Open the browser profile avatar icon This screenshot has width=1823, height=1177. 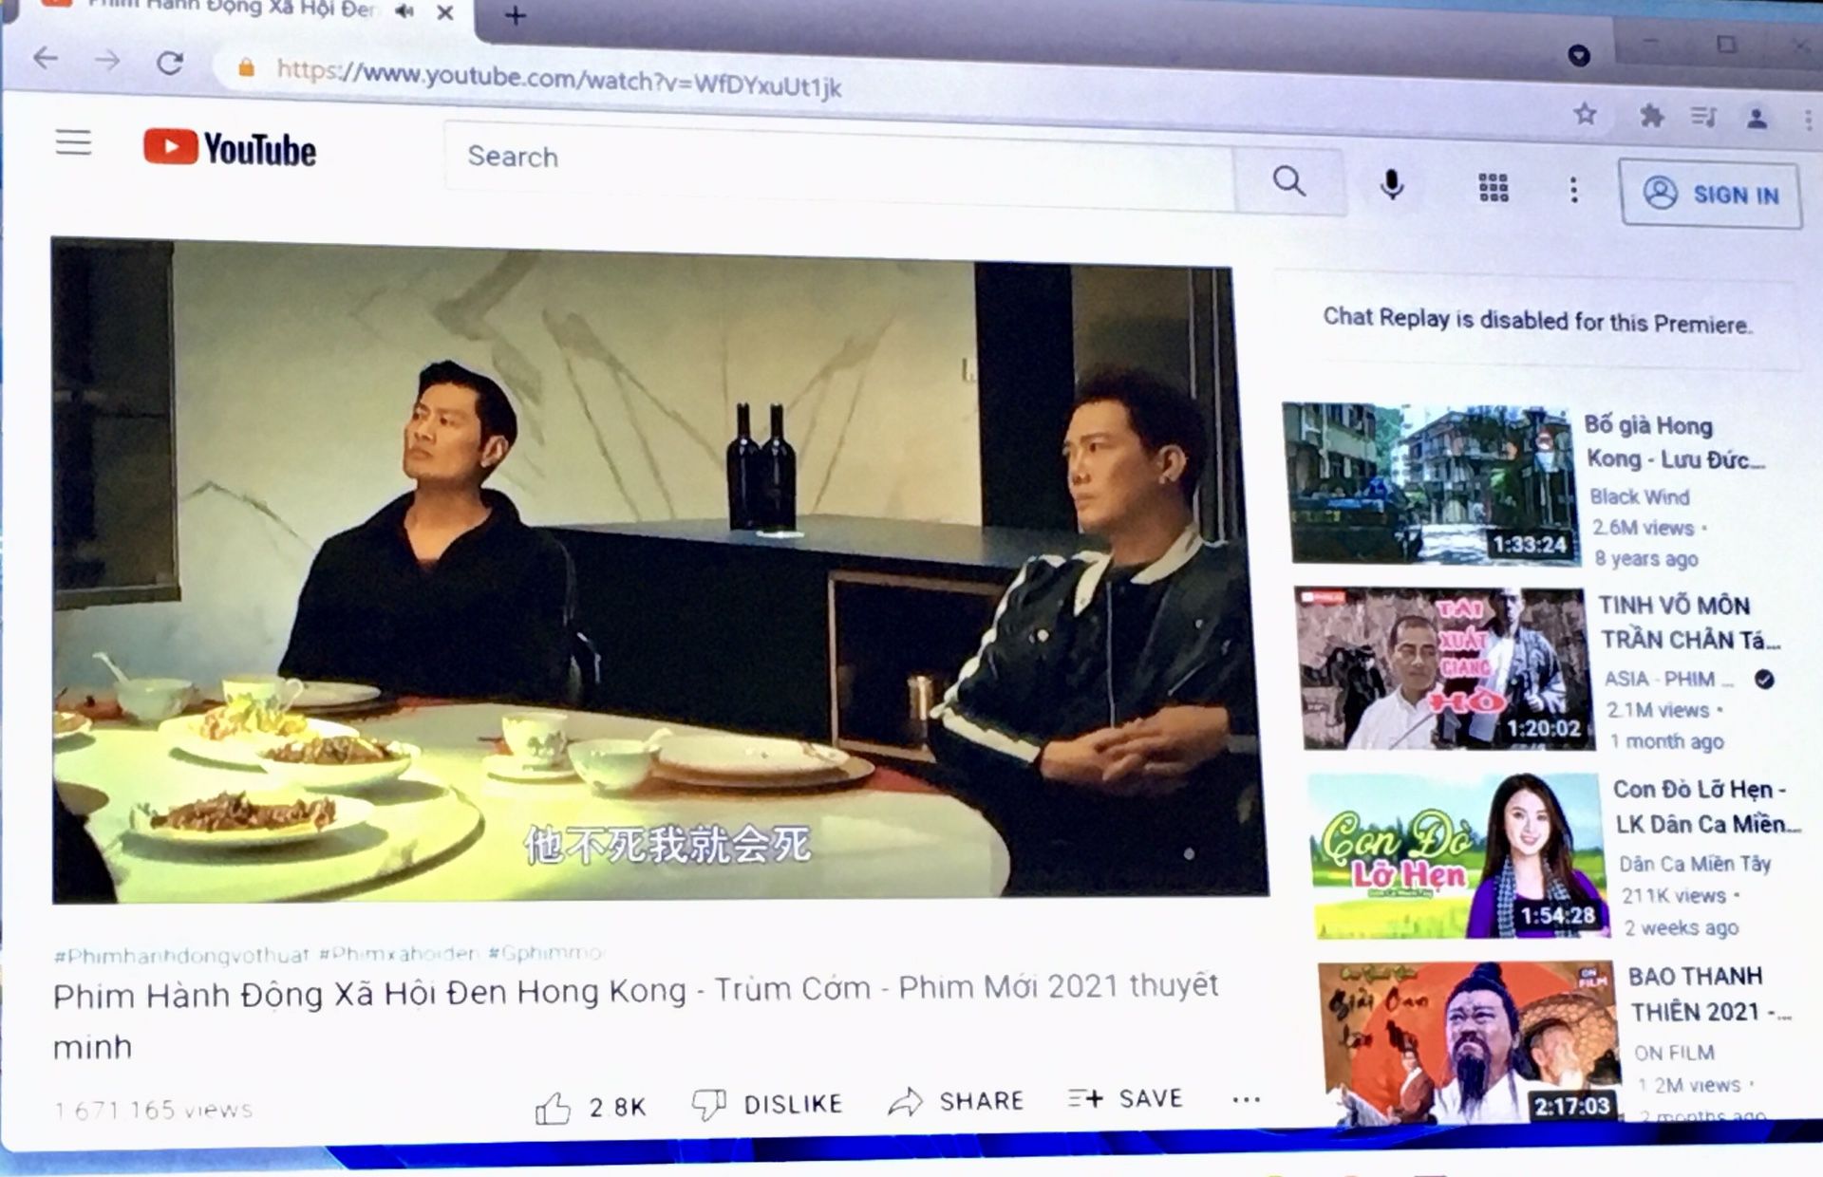pyautogui.click(x=1757, y=118)
